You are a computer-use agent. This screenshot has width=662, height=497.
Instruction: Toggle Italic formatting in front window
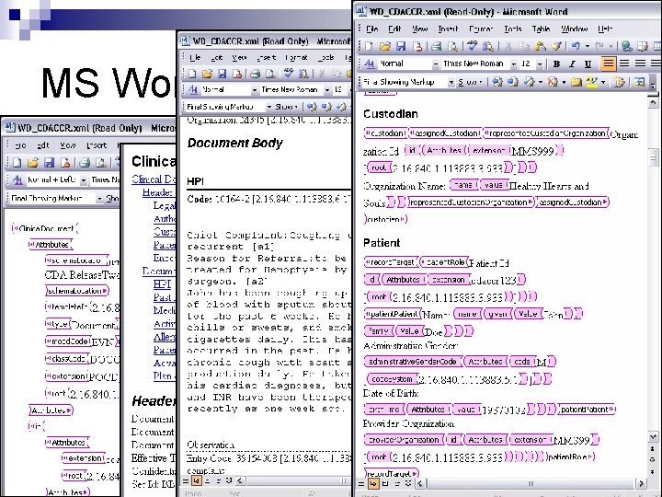click(x=572, y=64)
